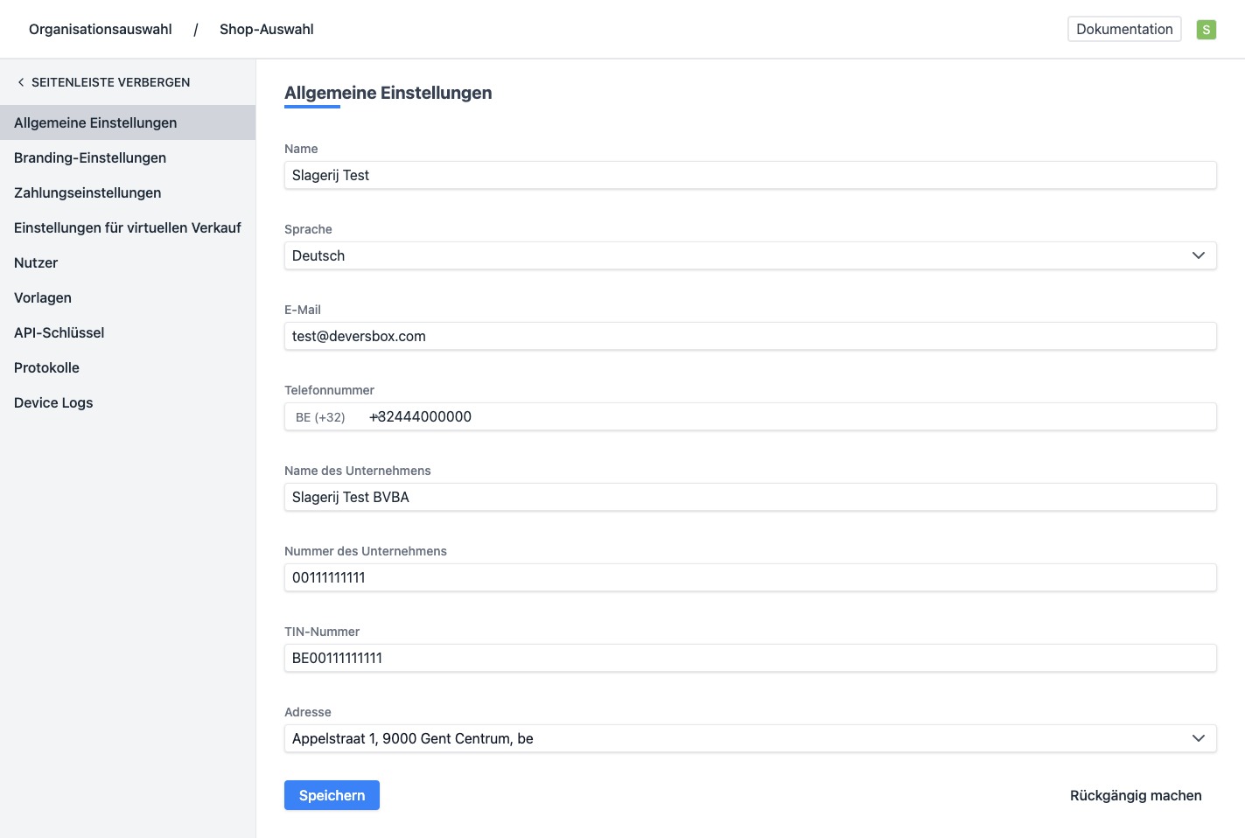
Task: Open the Dokumentation button
Action: click(1124, 29)
